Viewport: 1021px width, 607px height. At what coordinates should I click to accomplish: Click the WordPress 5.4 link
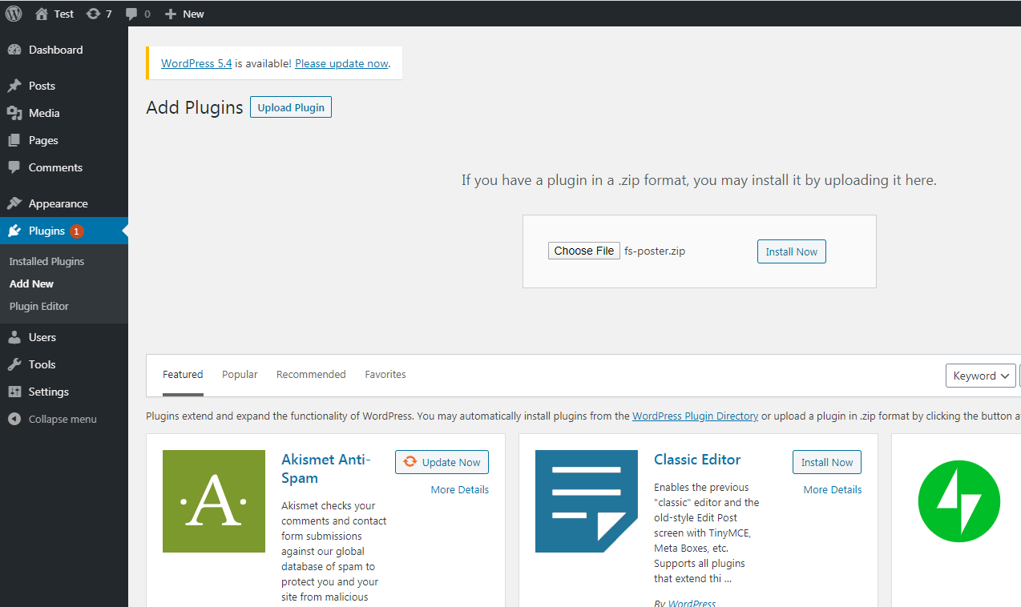point(196,63)
